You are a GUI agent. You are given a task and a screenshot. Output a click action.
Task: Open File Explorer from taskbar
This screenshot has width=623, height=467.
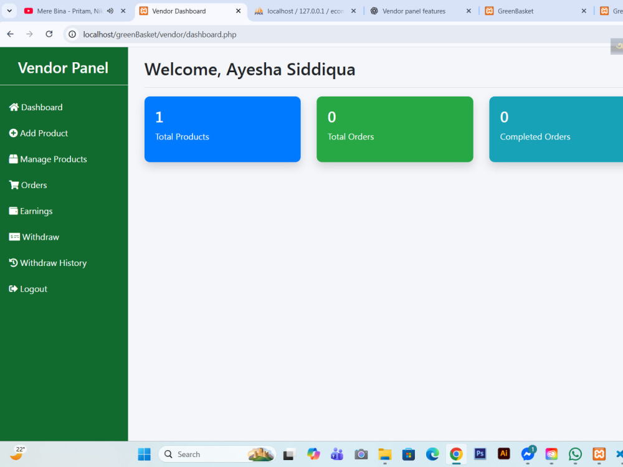tap(384, 454)
